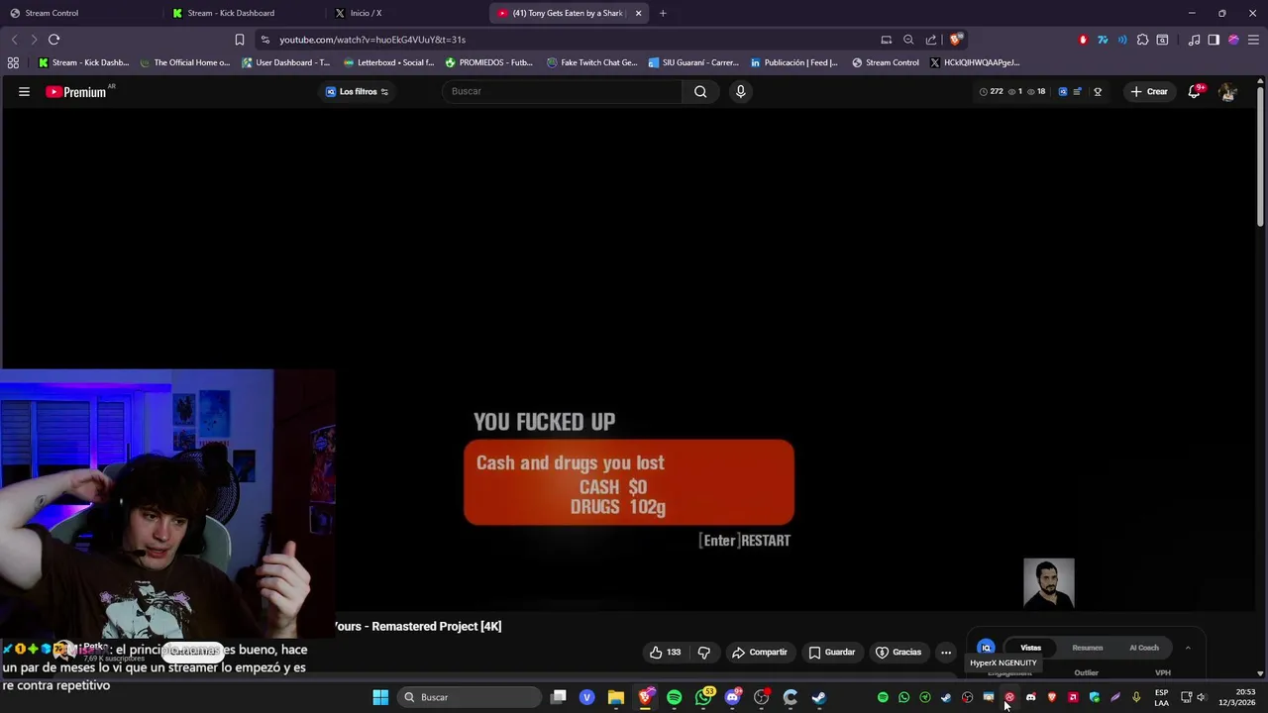Open the Fake Twitch Chat Ge... bookmark

[591, 62]
